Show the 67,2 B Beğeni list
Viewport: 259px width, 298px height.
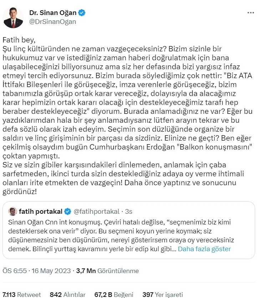[114, 294]
